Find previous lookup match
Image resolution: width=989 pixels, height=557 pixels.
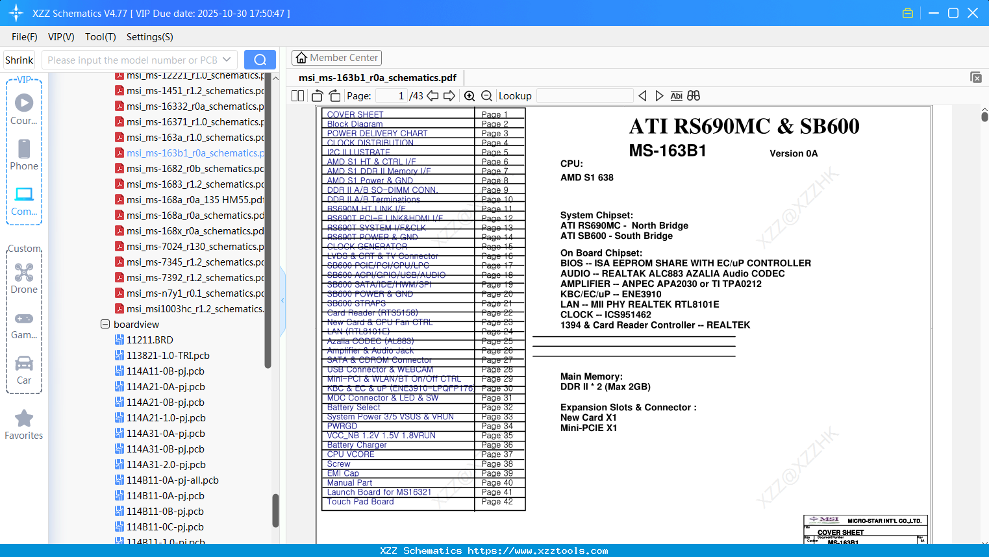point(642,96)
